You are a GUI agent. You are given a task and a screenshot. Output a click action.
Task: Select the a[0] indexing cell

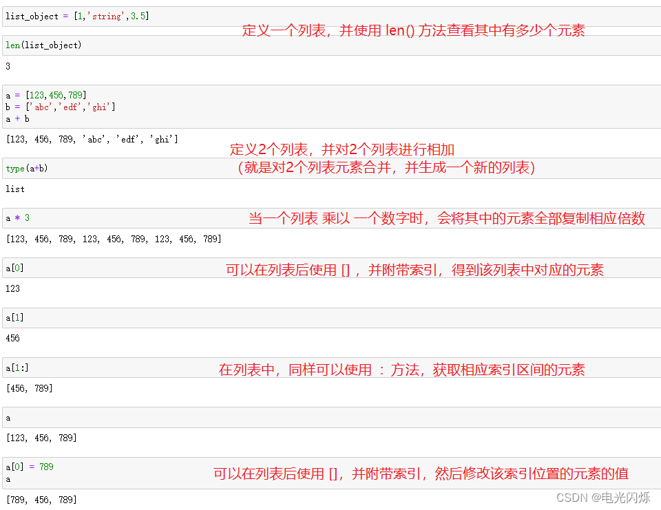pyautogui.click(x=15, y=267)
